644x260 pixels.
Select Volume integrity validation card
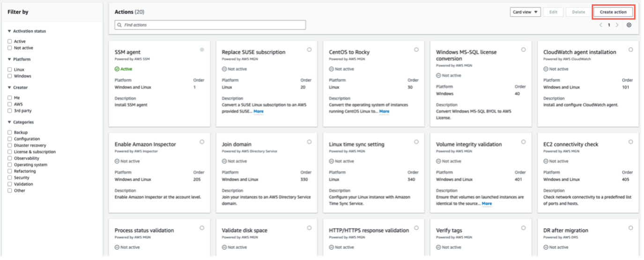[x=524, y=142]
